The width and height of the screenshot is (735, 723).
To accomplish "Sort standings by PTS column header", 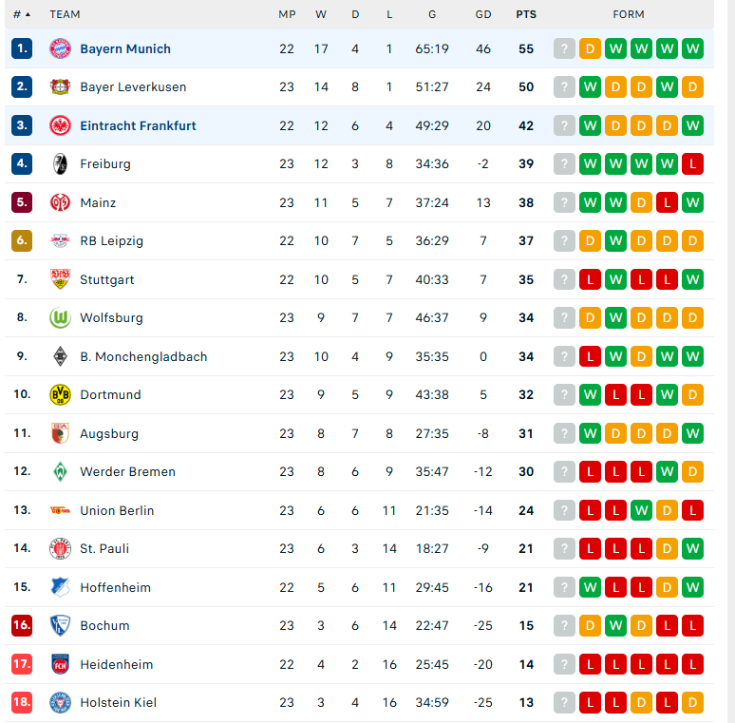I will tap(526, 14).
